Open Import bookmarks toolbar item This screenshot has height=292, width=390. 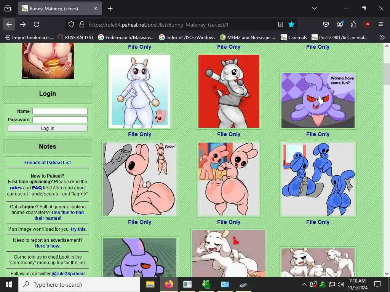point(29,38)
